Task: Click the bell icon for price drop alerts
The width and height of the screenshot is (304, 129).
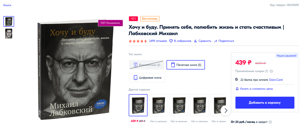Action: (x=237, y=89)
